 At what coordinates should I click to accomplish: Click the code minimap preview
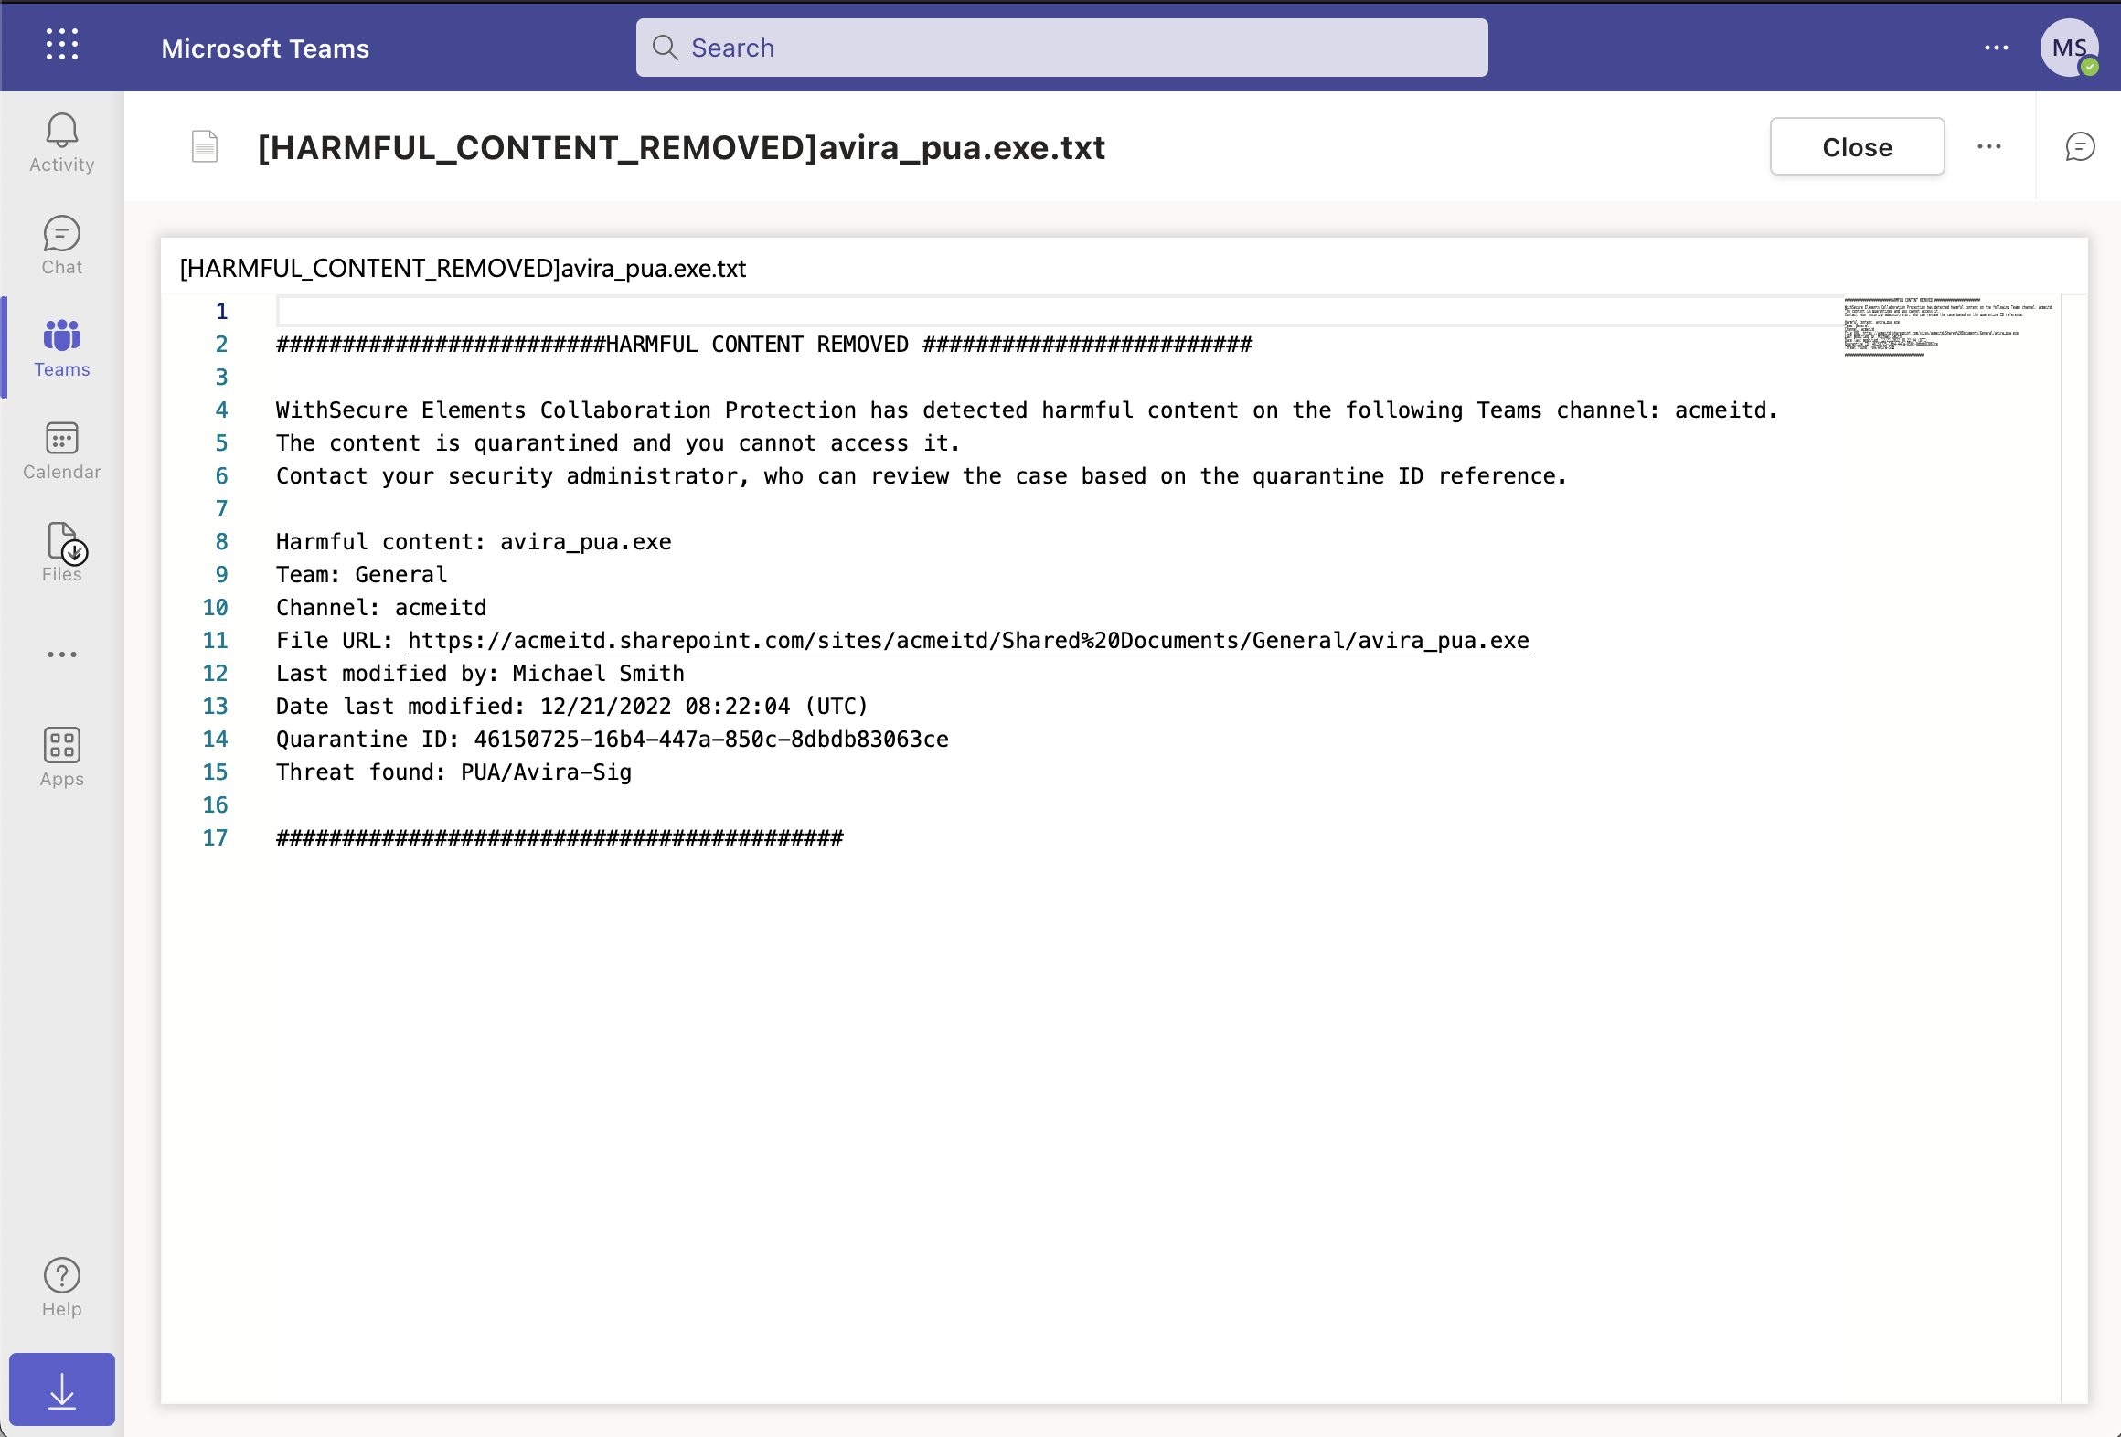click(1948, 327)
